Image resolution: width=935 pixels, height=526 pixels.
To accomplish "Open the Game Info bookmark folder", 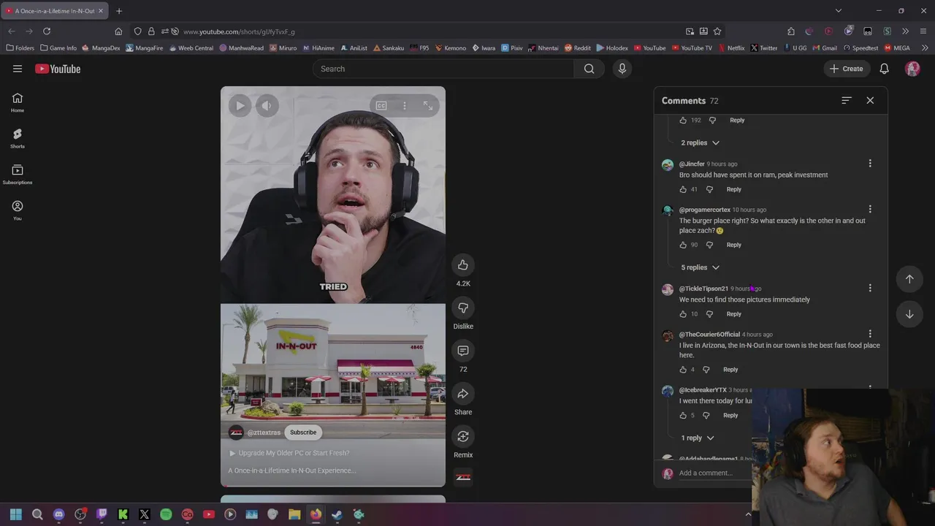I will click(58, 48).
